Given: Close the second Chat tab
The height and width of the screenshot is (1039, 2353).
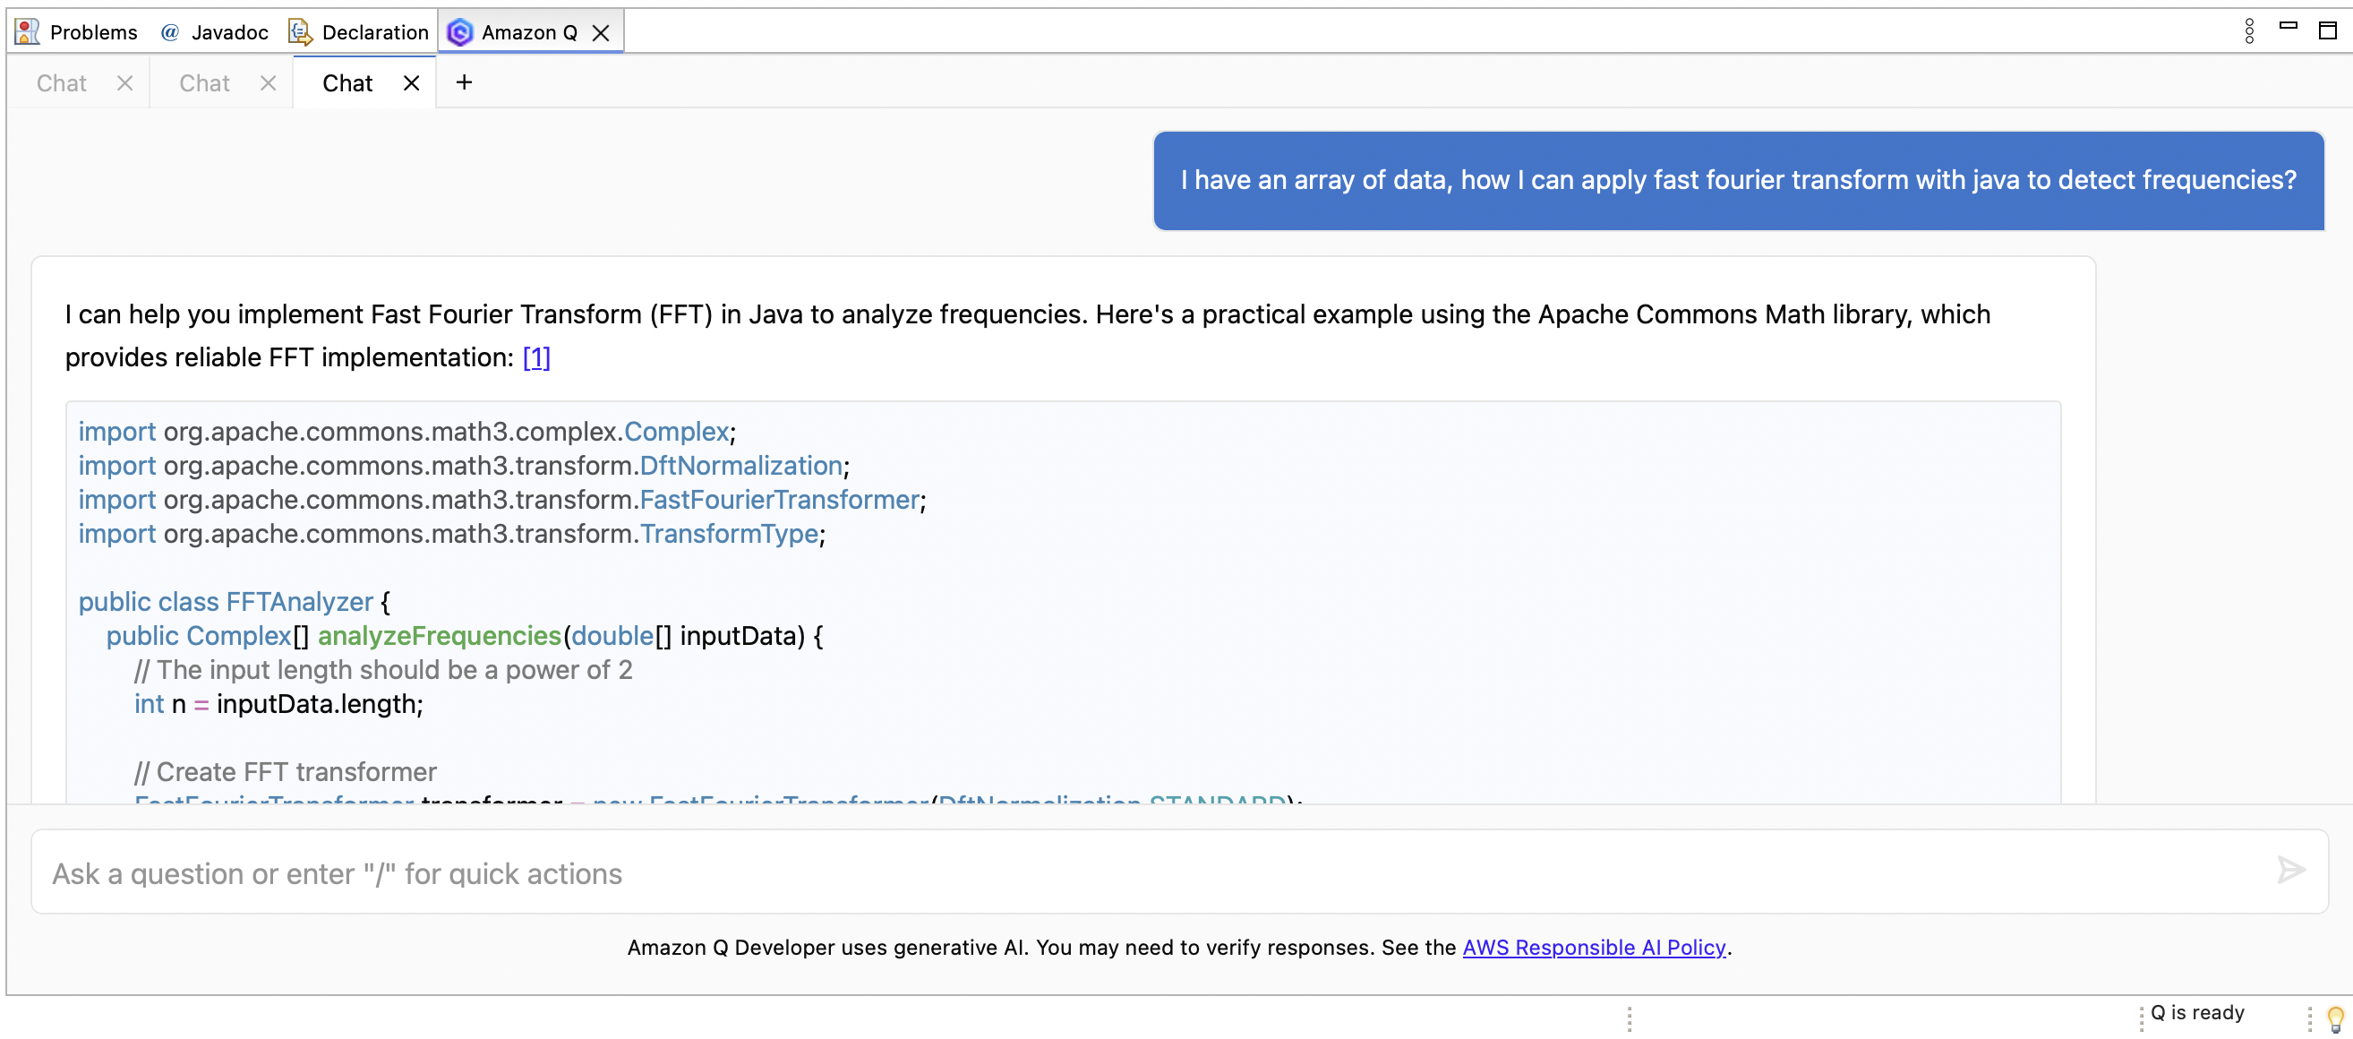Looking at the screenshot, I should pyautogui.click(x=268, y=82).
